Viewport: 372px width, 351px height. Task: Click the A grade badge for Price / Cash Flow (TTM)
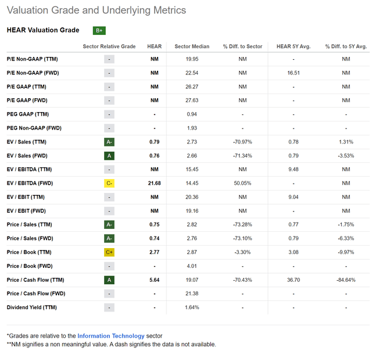[x=109, y=280]
